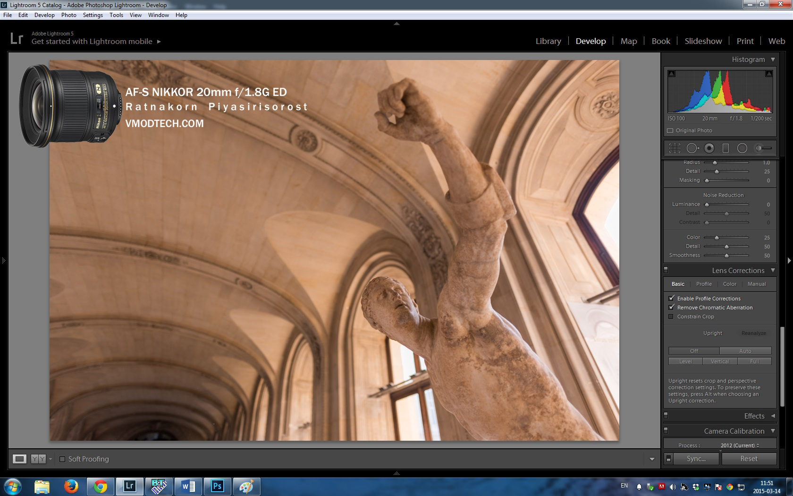Viewport: 793px width, 496px height.
Task: Toggle Camera Calibration panel switch
Action: pyautogui.click(x=666, y=431)
